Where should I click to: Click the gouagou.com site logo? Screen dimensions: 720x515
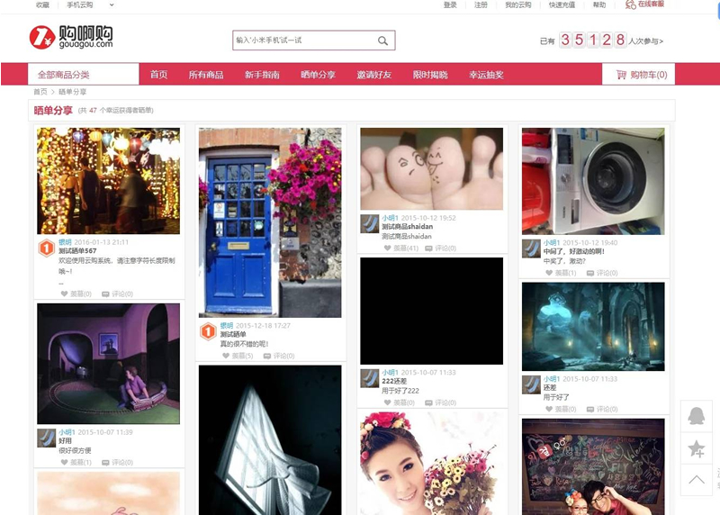tap(71, 37)
